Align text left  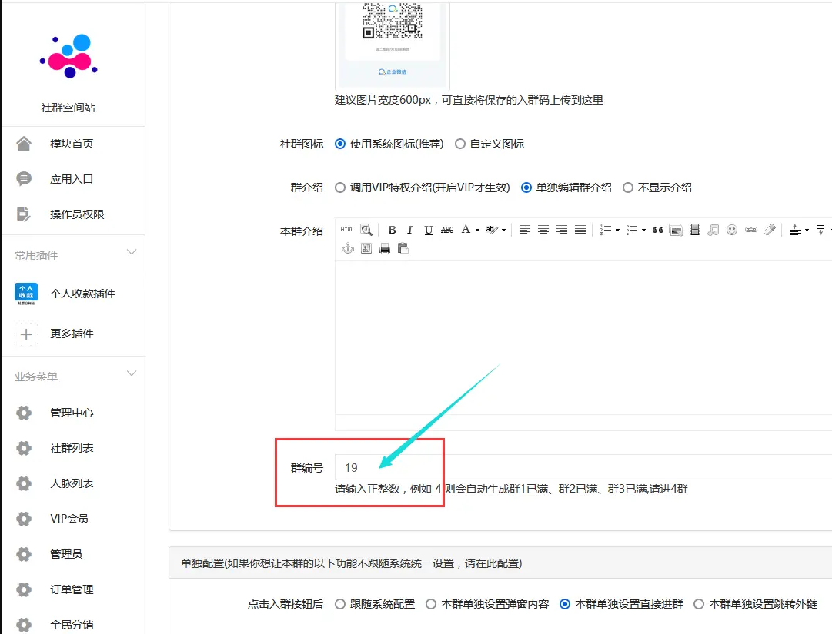pyautogui.click(x=524, y=229)
